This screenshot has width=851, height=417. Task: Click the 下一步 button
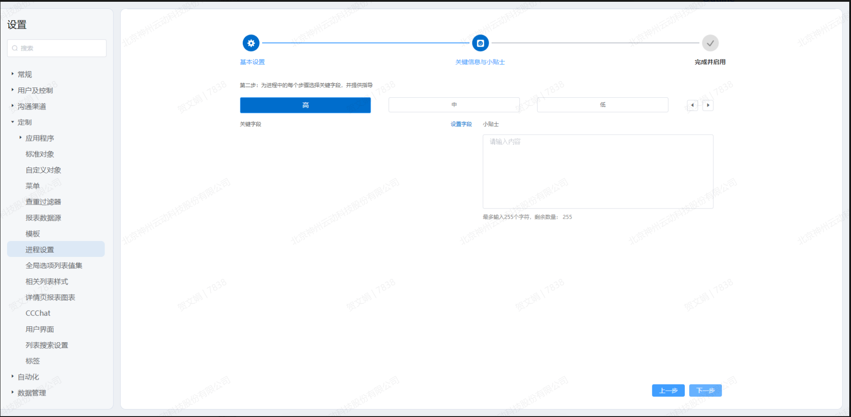pos(705,391)
